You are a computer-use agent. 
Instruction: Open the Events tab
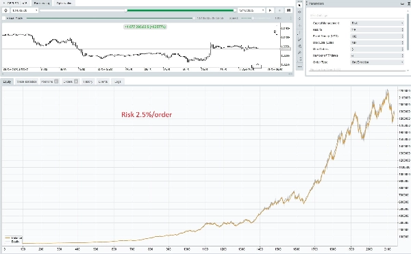103,81
